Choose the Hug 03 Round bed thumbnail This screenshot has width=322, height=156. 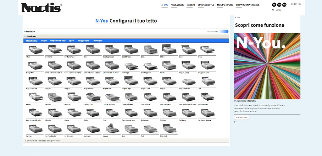pos(35,81)
